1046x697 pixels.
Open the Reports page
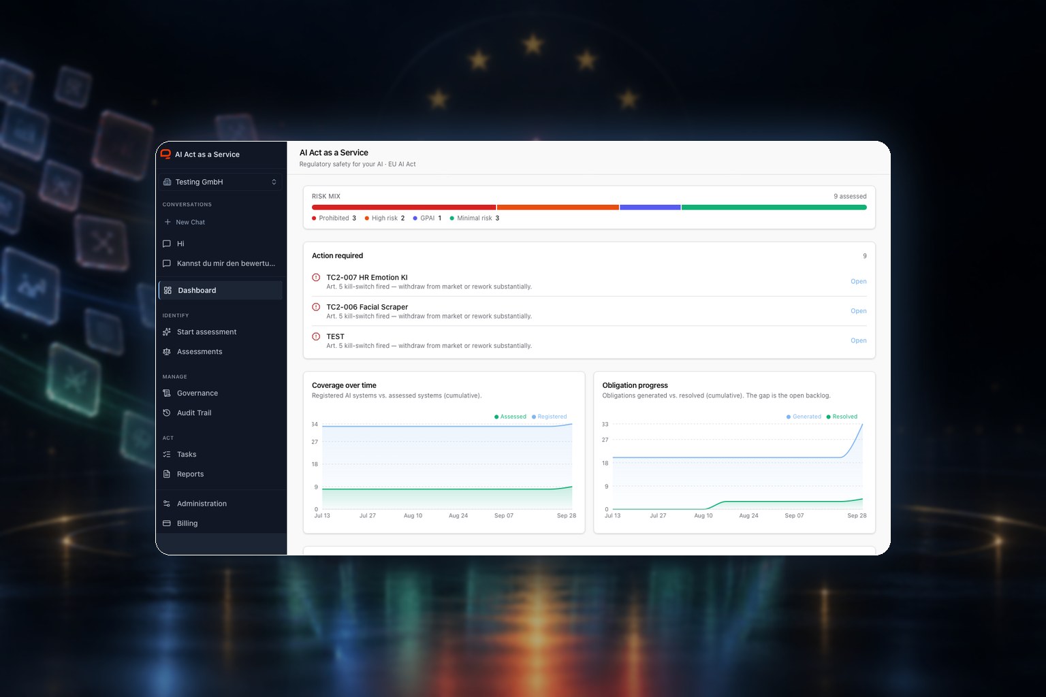[x=221, y=474]
